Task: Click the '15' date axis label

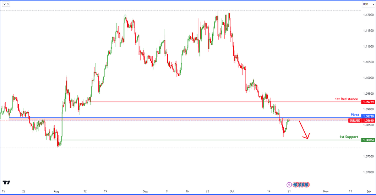Action: click(x=3, y=191)
